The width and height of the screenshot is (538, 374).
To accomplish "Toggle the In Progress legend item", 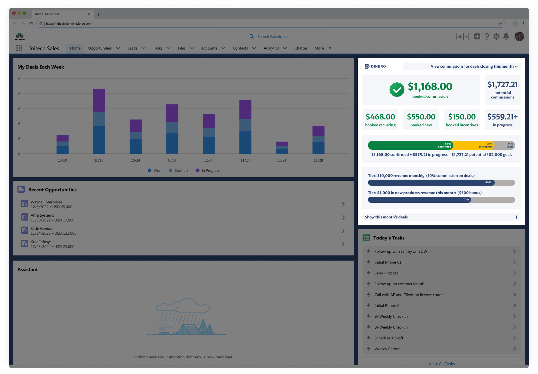I will (x=208, y=171).
